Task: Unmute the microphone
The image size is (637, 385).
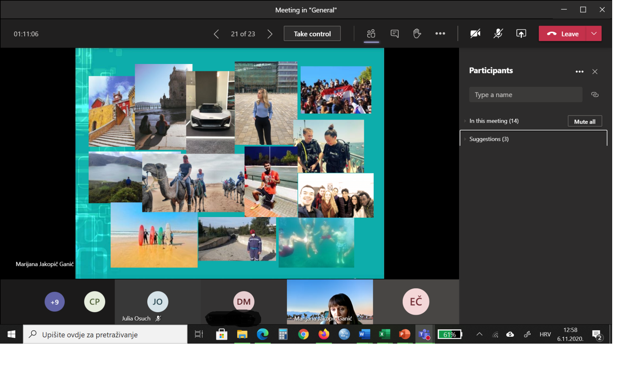Action: [498, 33]
